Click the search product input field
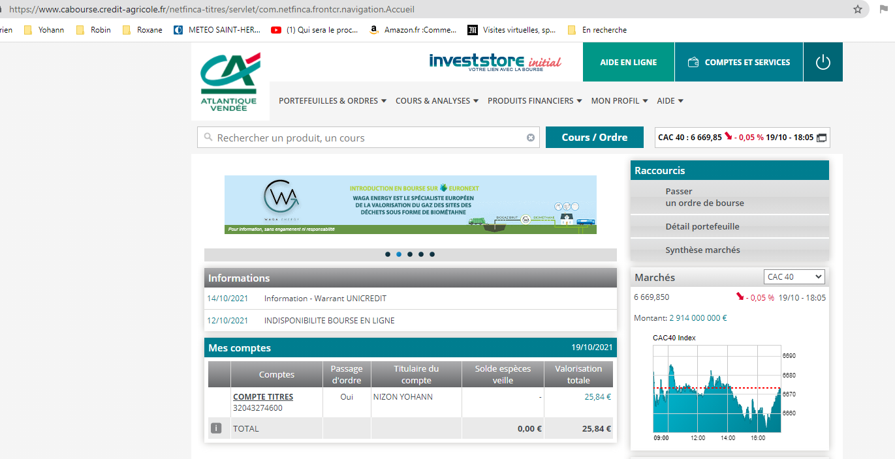The height and width of the screenshot is (459, 895). [368, 138]
